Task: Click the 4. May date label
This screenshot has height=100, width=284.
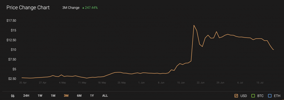Action: pyautogui.click(x=62, y=83)
